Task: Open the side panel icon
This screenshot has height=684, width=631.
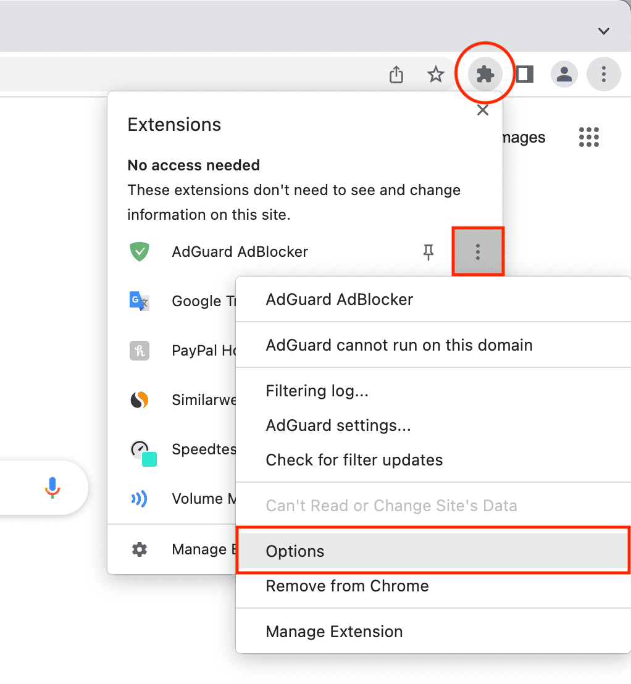Action: click(x=525, y=74)
